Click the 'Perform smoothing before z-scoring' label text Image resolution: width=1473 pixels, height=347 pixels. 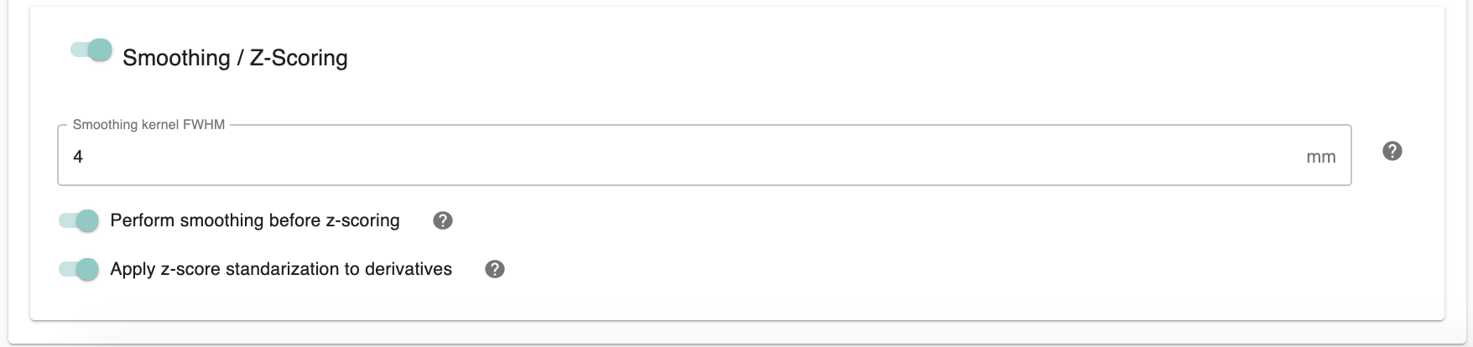pyautogui.click(x=255, y=220)
